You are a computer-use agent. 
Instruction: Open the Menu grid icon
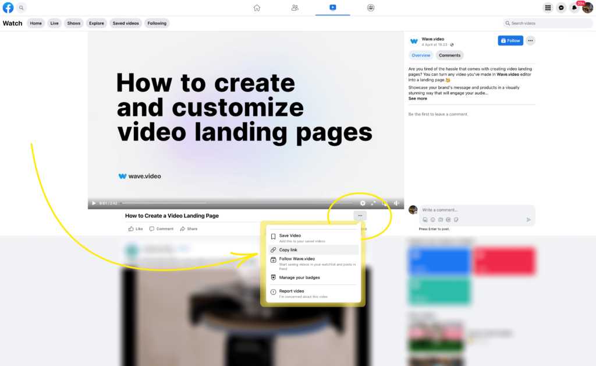click(x=548, y=8)
